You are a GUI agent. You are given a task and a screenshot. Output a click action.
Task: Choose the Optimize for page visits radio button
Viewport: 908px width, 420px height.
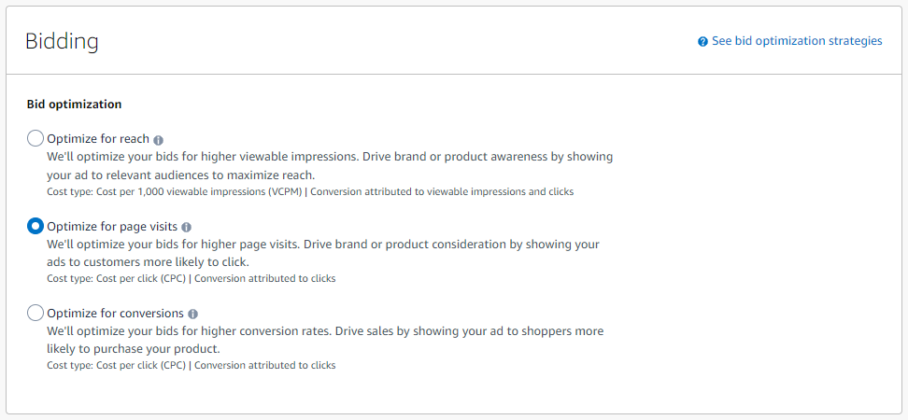coord(35,226)
